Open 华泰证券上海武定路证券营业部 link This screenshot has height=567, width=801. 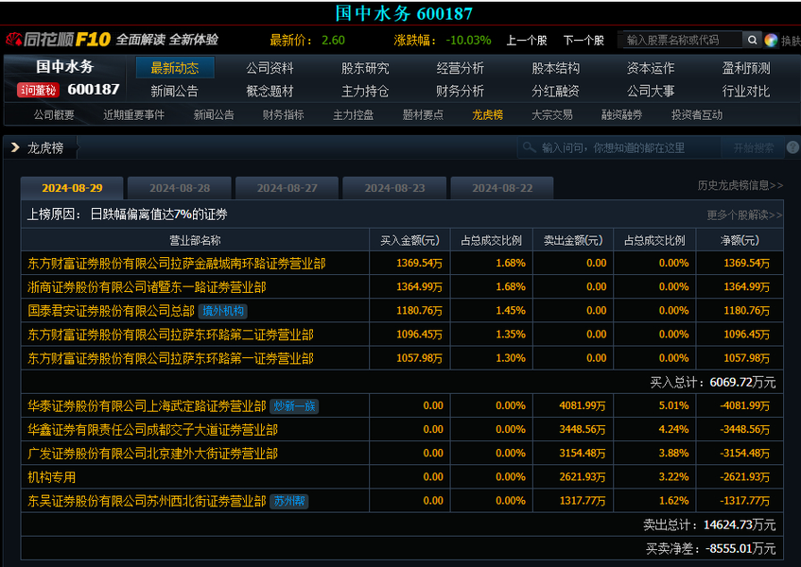click(147, 406)
